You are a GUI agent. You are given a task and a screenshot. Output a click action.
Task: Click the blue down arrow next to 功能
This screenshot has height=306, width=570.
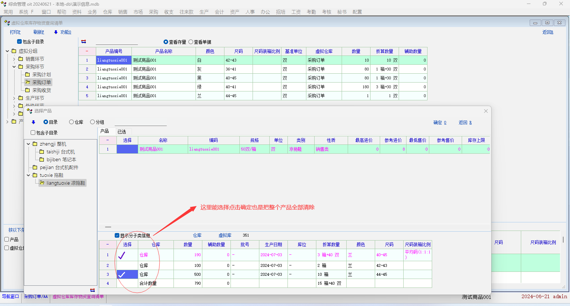click(x=56, y=32)
